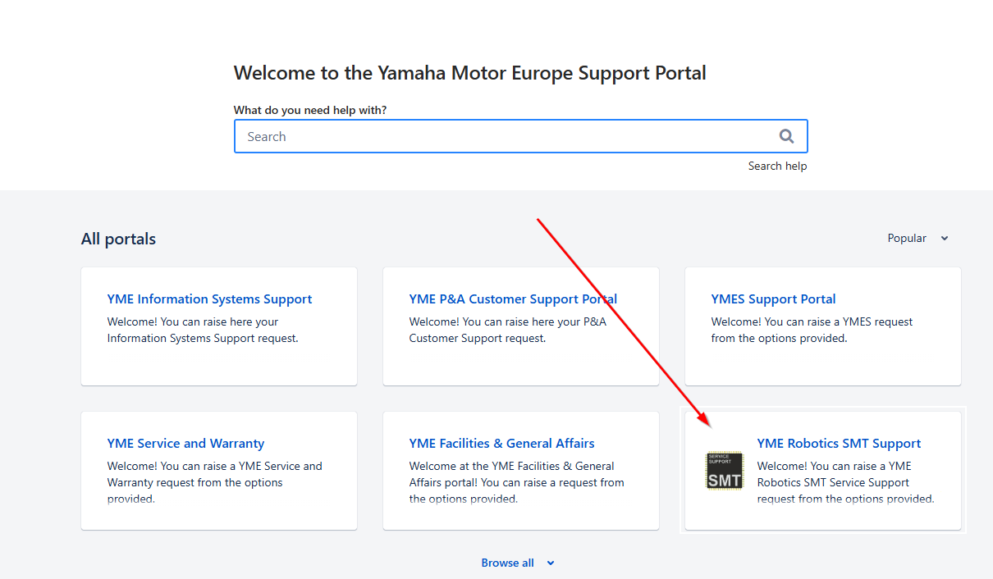Click the Service and Warranty card description
This screenshot has width=993, height=579.
pyautogui.click(x=215, y=482)
